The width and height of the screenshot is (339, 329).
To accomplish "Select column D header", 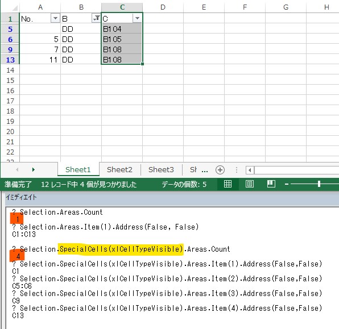I will tap(163, 7).
